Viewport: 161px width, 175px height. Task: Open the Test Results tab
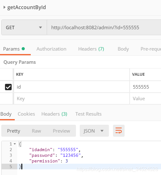tap(89, 114)
